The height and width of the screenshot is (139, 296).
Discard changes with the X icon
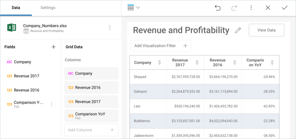(268, 8)
